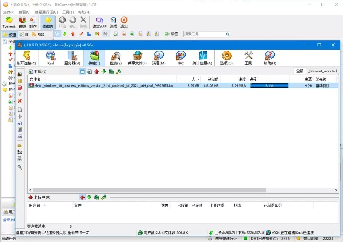Show uploading list via red arrow in 下载 toolbar
Viewport: 343px width, 242px height.
coord(96,72)
